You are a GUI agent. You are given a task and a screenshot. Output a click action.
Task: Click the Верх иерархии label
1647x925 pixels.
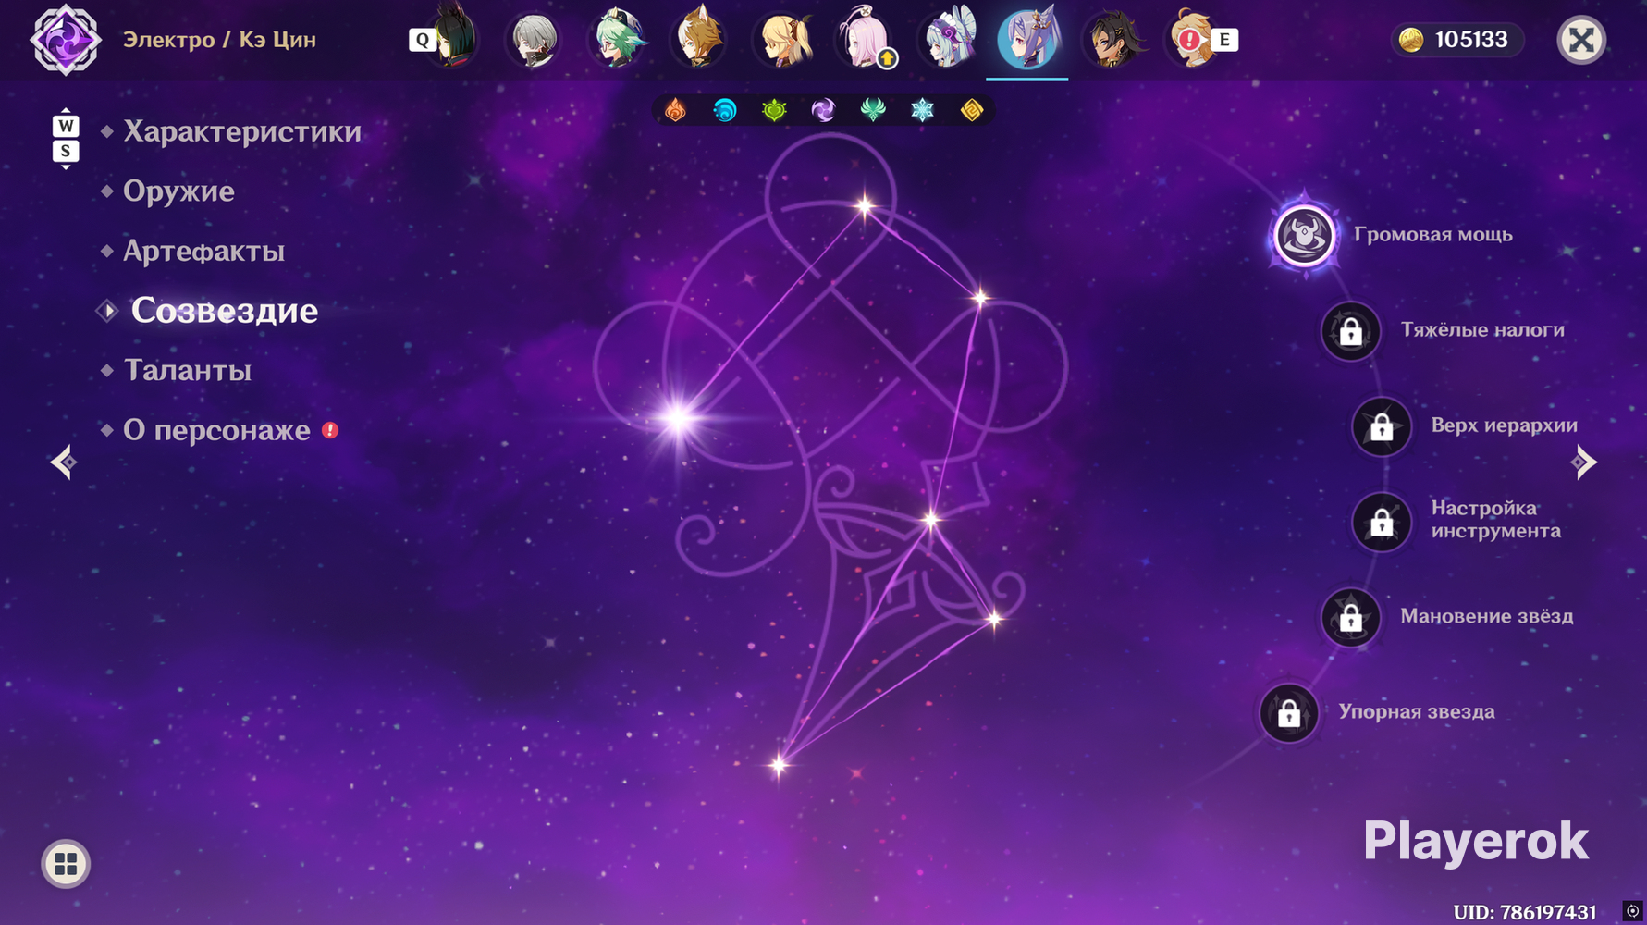pyautogui.click(x=1505, y=425)
